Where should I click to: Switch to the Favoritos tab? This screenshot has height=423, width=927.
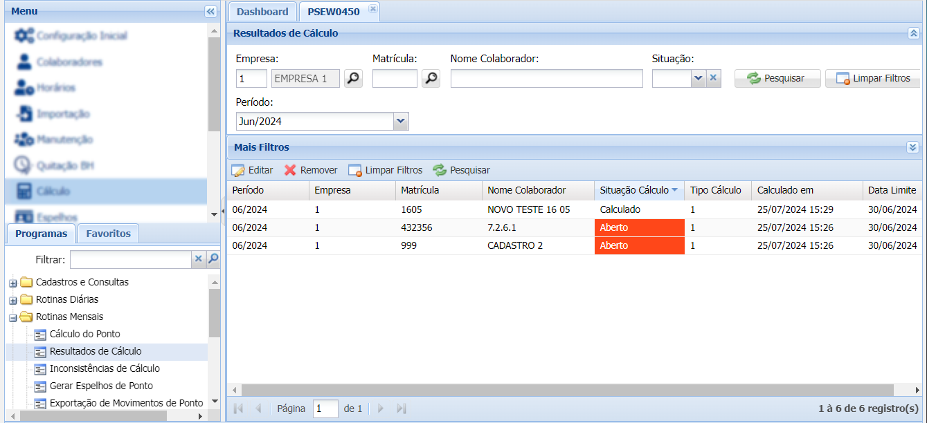pos(108,234)
